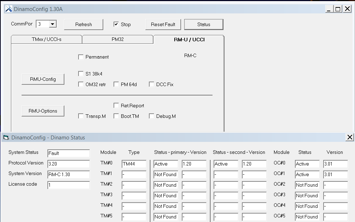Open the RMU-Config button
Screen dimensions: 355x222
point(43,79)
